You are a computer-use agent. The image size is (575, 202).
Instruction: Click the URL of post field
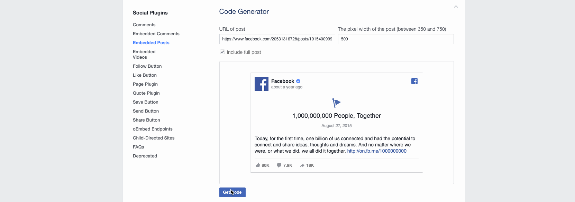tap(277, 39)
